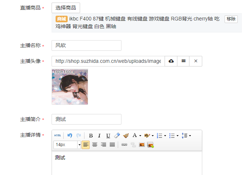Align text right

(x=104, y=145)
